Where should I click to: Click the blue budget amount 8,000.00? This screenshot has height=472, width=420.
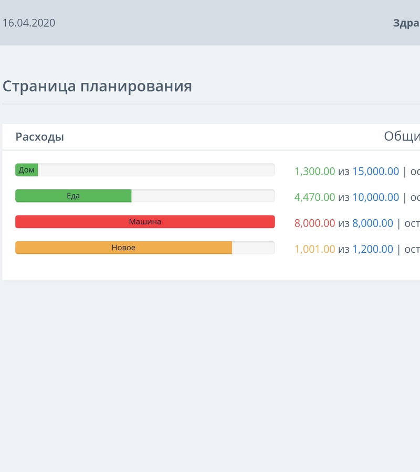pos(372,223)
